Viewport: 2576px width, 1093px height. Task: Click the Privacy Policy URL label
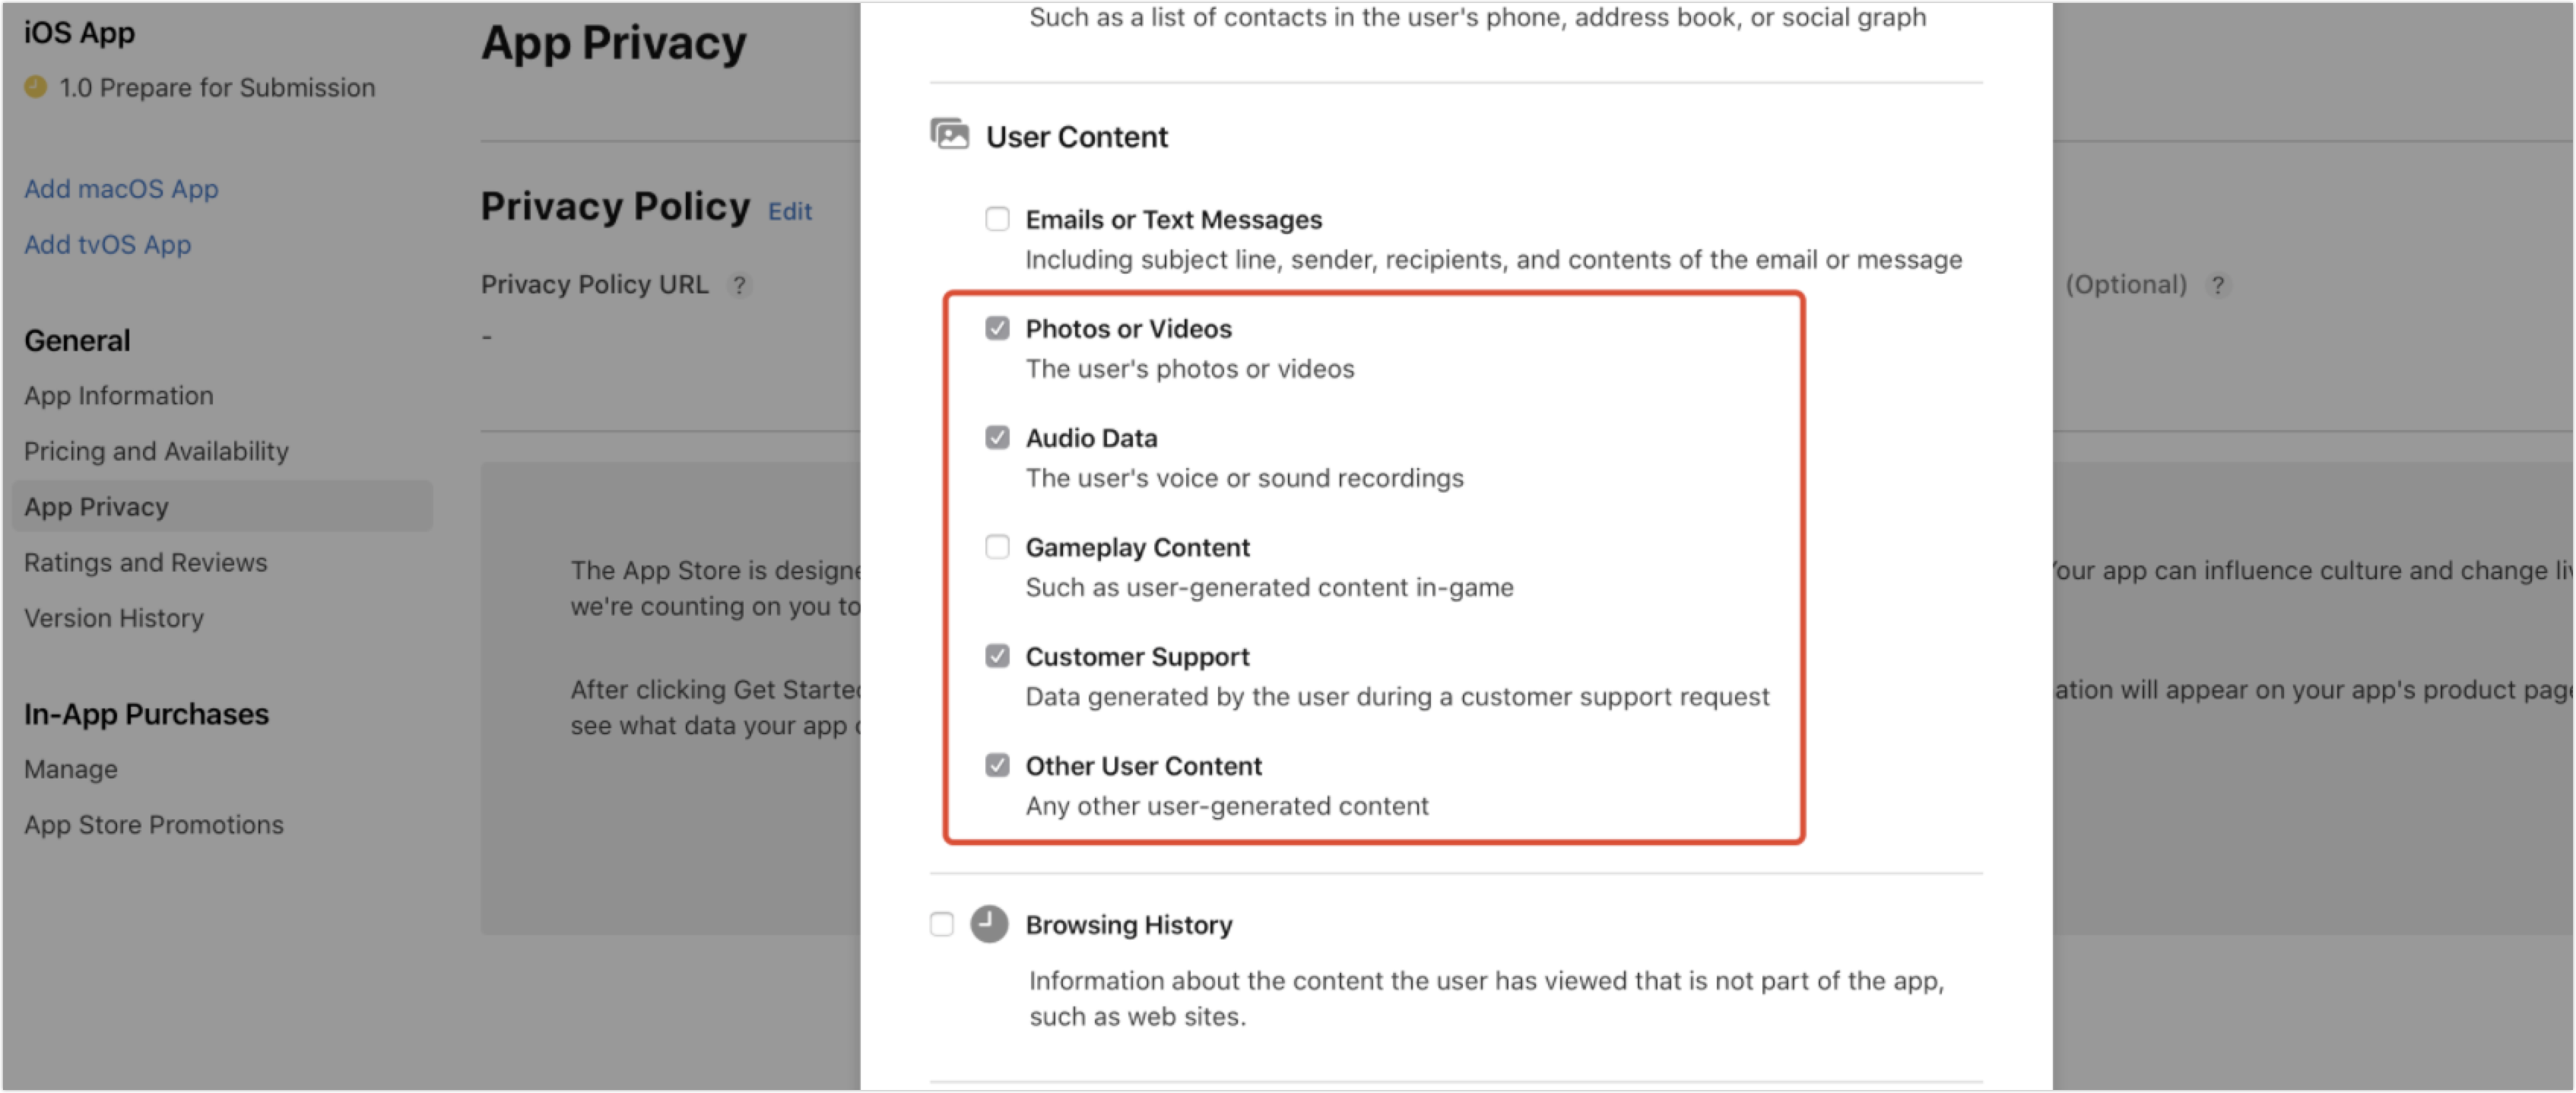(594, 285)
